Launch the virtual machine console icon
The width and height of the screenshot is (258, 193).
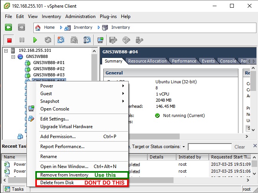[x=100, y=40]
